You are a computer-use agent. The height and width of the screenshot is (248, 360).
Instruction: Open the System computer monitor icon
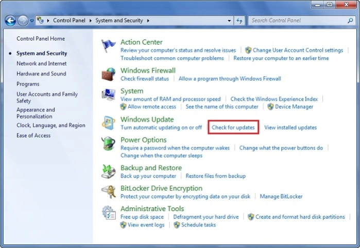[108, 94]
